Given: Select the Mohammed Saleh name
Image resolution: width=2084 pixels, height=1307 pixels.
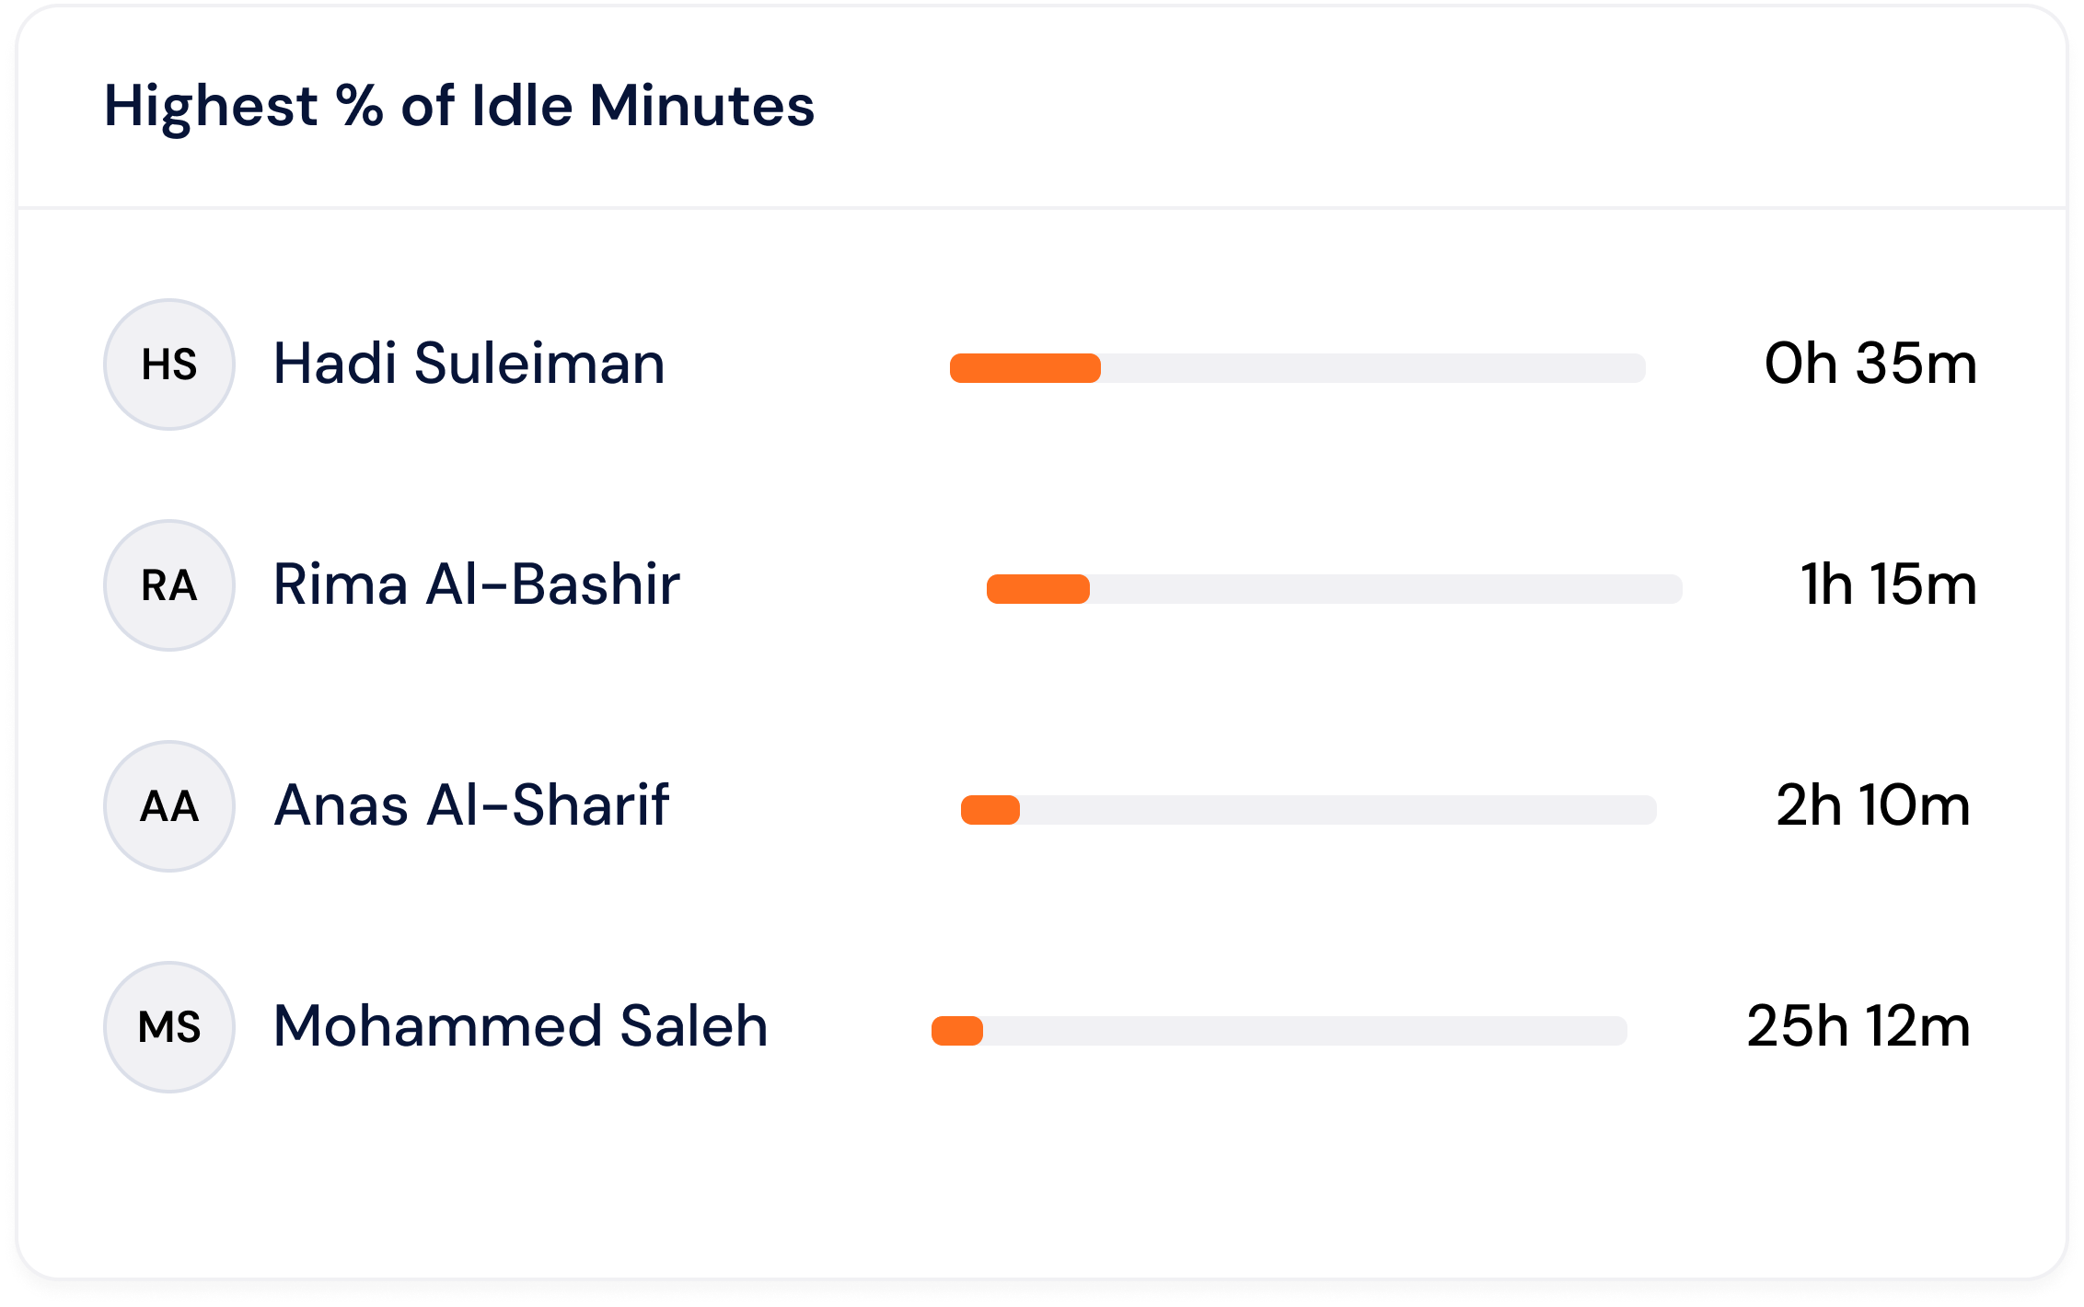Looking at the screenshot, I should pyautogui.click(x=520, y=1026).
